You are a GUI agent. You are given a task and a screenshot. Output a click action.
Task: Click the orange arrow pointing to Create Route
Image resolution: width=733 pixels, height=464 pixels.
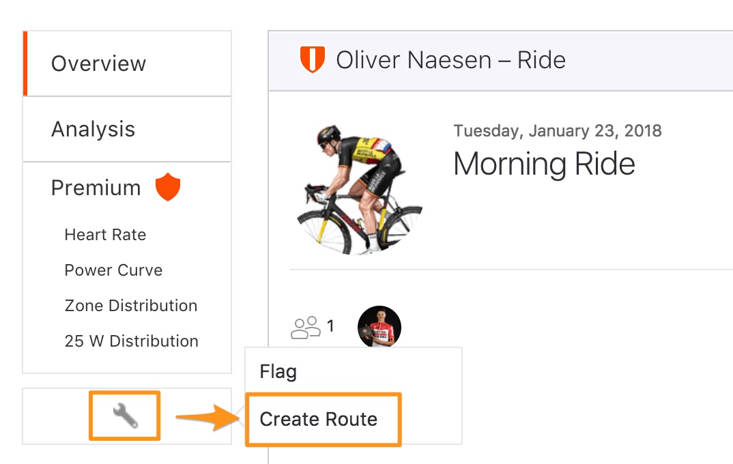point(208,418)
